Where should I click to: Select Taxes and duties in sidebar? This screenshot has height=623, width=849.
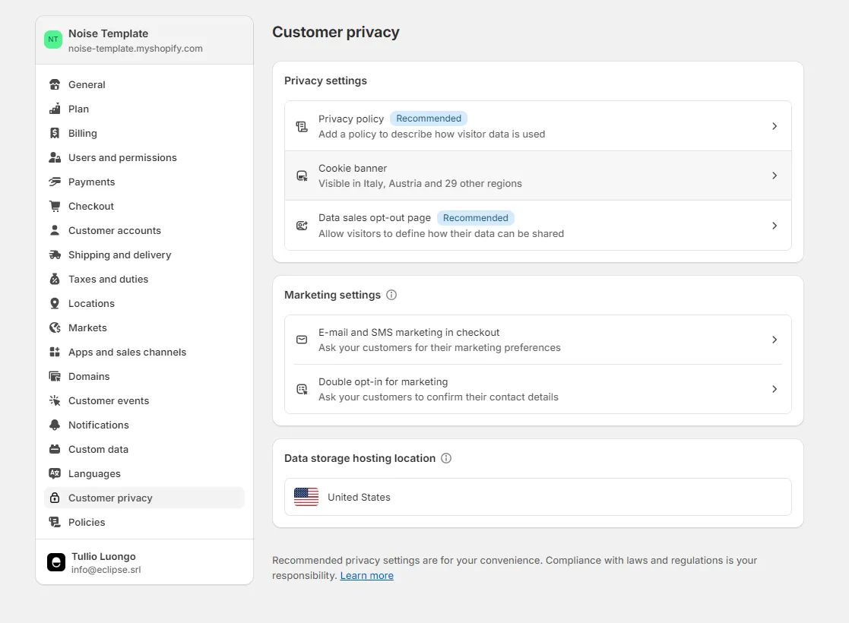[108, 279]
